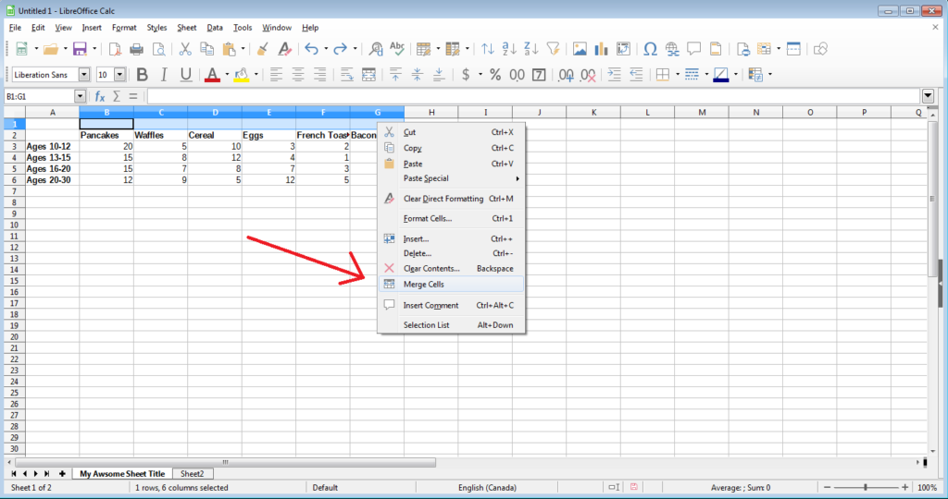Toggle Bold formatting
The width and height of the screenshot is (948, 499).
[x=142, y=75]
